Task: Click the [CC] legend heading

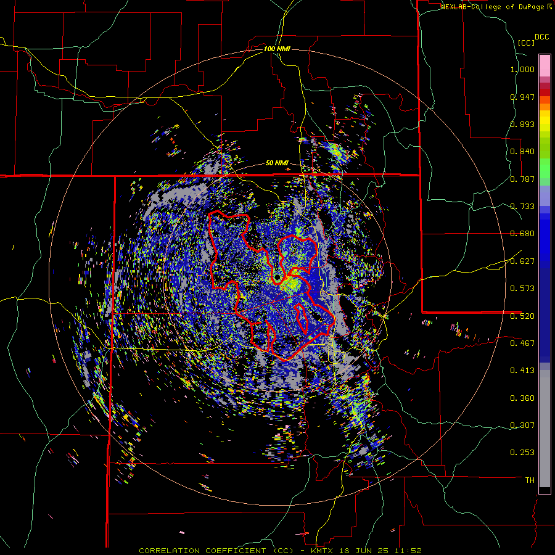Action: pyautogui.click(x=527, y=43)
